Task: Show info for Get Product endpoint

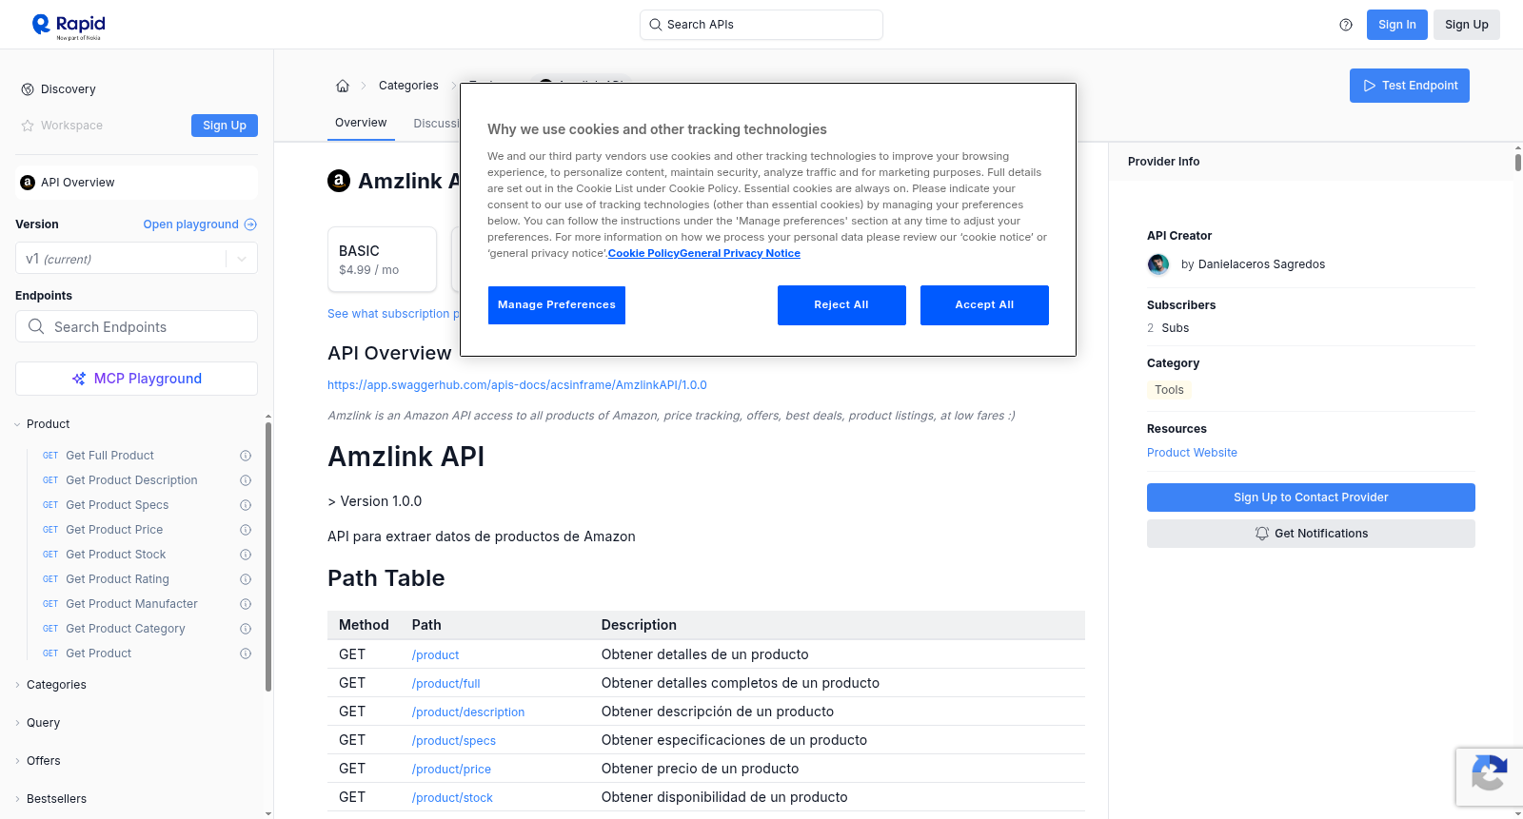Action: pyautogui.click(x=246, y=653)
